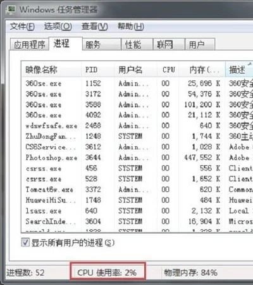This screenshot has width=253, height=285.
Task: Open the 查看(V) menu
Action: [x=95, y=27]
